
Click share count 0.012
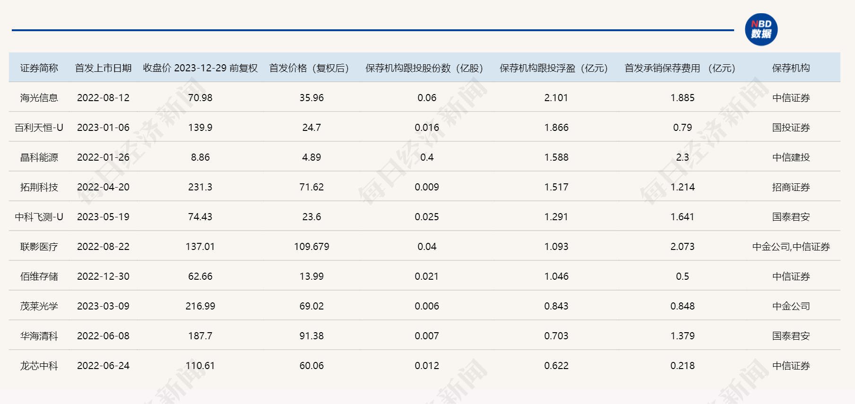click(427, 366)
